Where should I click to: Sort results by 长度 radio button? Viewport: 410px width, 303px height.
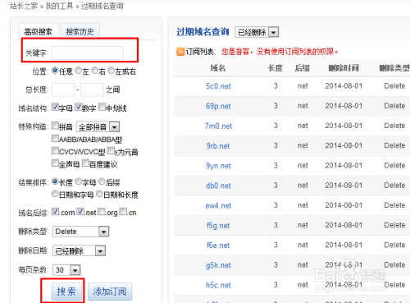(x=55, y=181)
